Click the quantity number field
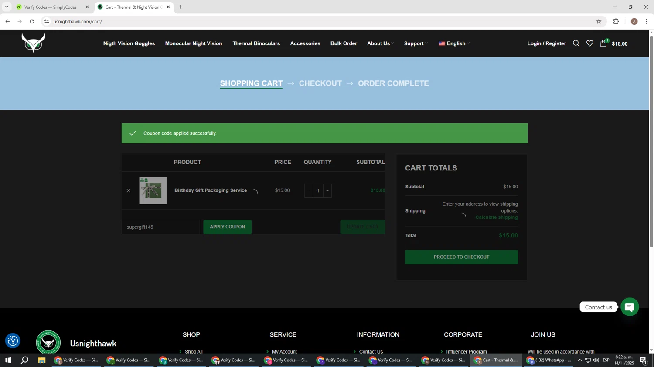654x367 pixels. point(318,190)
